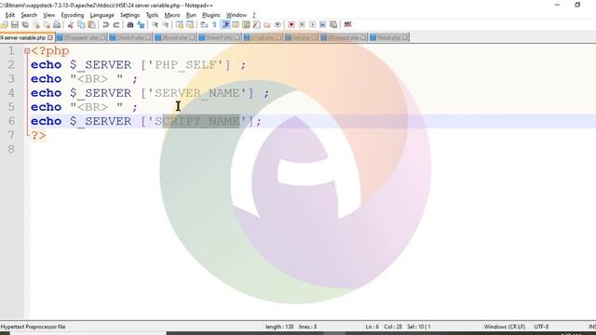Toggle synchronize horizontal scrolling icon

pyautogui.click(x=190, y=25)
